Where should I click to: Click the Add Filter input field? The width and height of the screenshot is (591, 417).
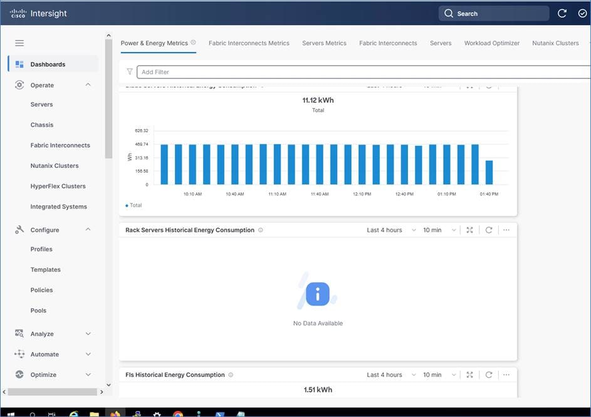click(x=363, y=71)
